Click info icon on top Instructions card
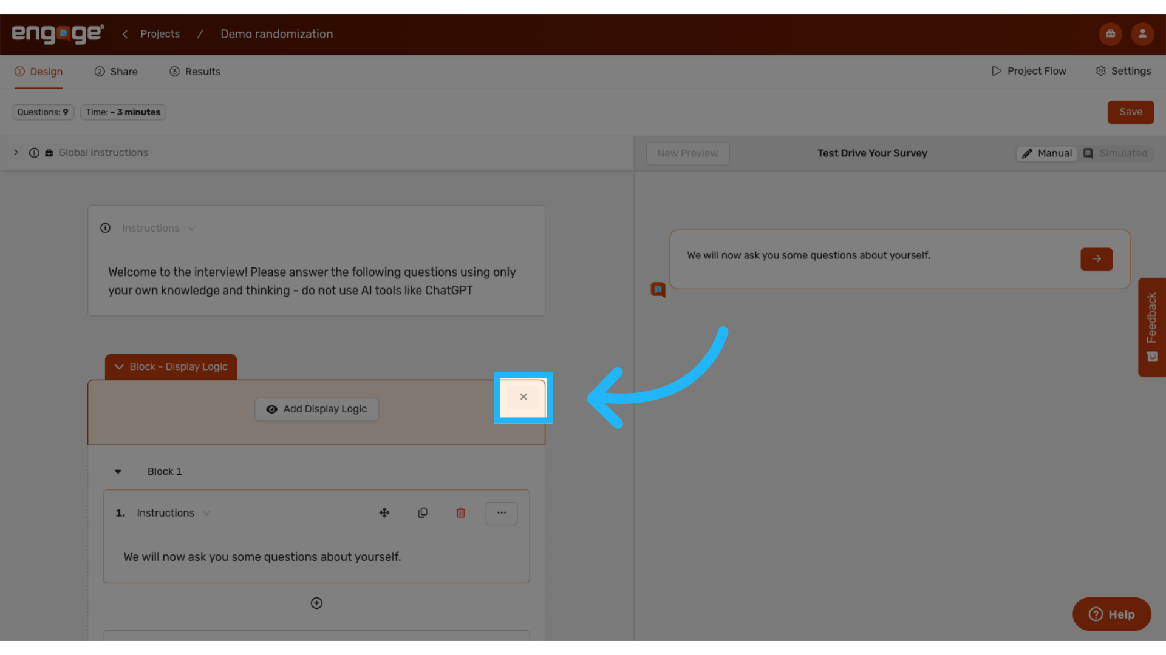Viewport: 1166px width, 655px height. pos(106,228)
